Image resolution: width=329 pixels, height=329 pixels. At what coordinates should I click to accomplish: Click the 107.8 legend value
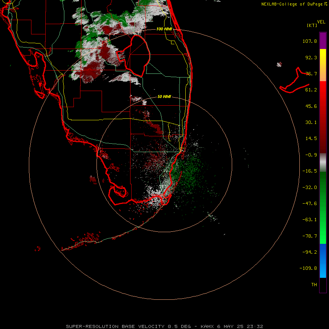click(310, 41)
